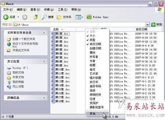Click 其他... at the menu bottom
This screenshot has height=120, width=165.
[x=97, y=114]
